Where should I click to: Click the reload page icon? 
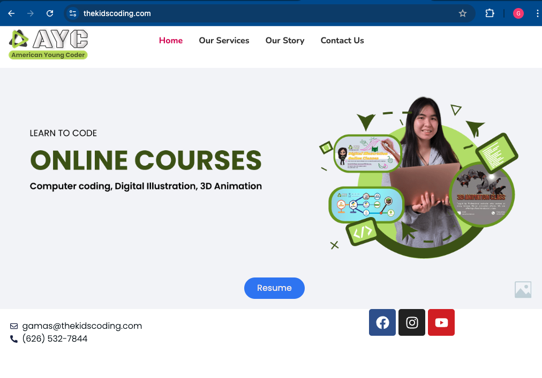(x=49, y=13)
